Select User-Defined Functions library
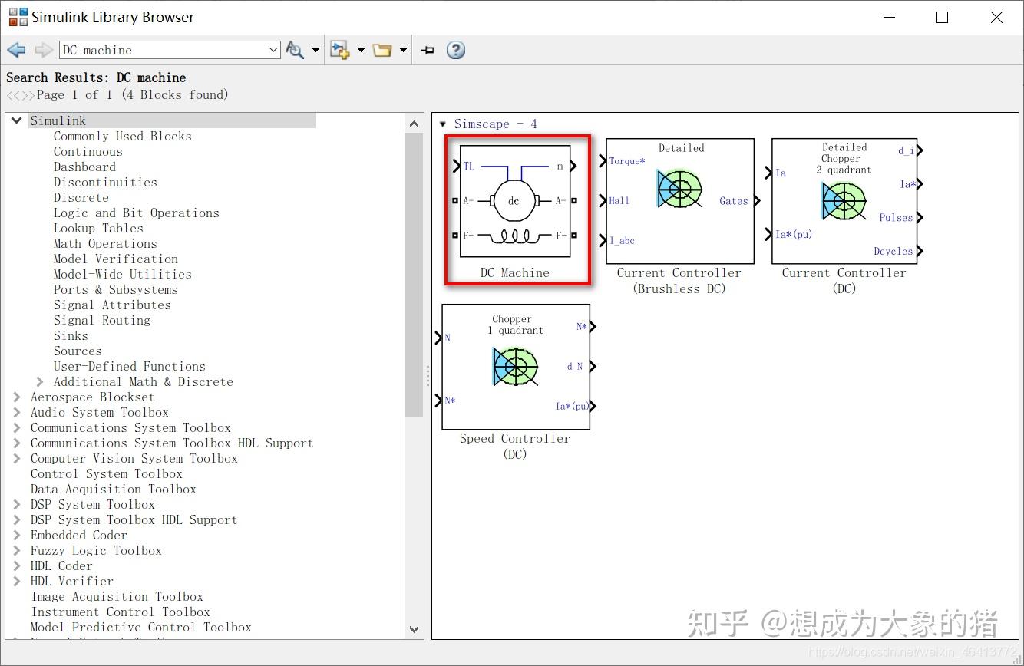The height and width of the screenshot is (666, 1024). (x=129, y=366)
